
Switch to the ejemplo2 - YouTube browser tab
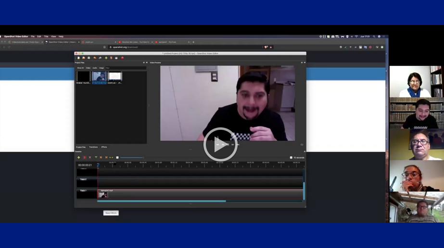(x=172, y=42)
